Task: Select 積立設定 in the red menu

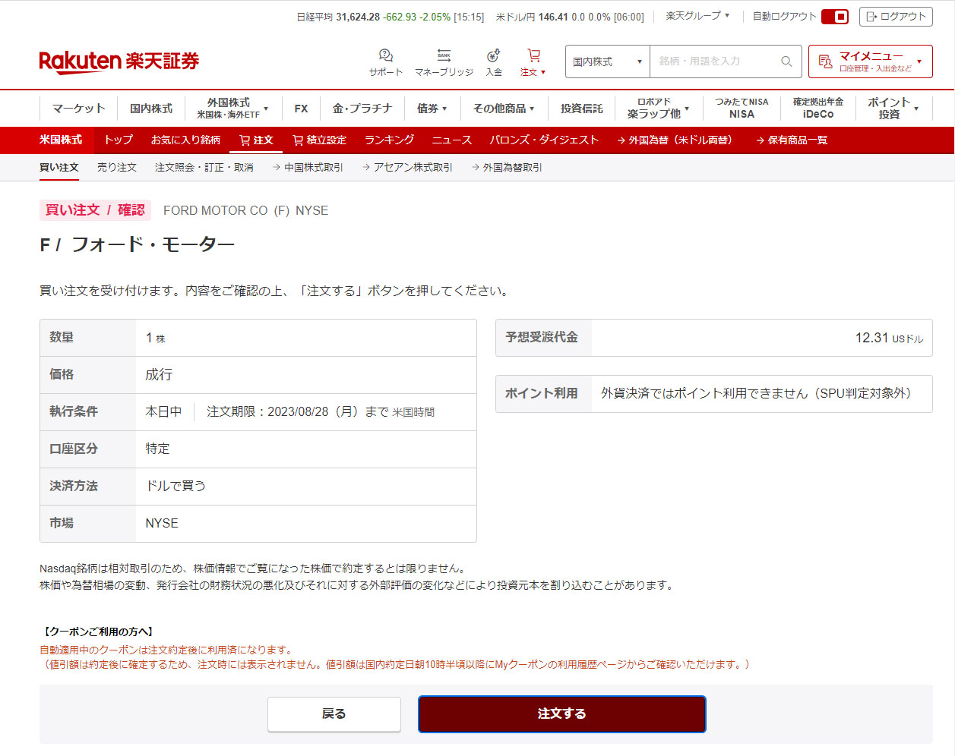Action: point(320,140)
